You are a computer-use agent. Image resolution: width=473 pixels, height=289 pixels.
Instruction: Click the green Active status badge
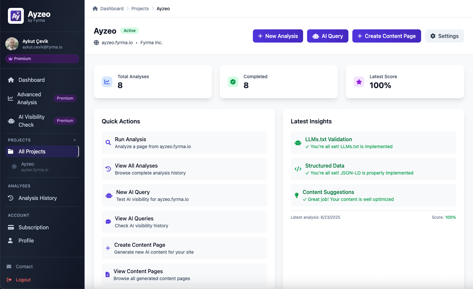130,31
